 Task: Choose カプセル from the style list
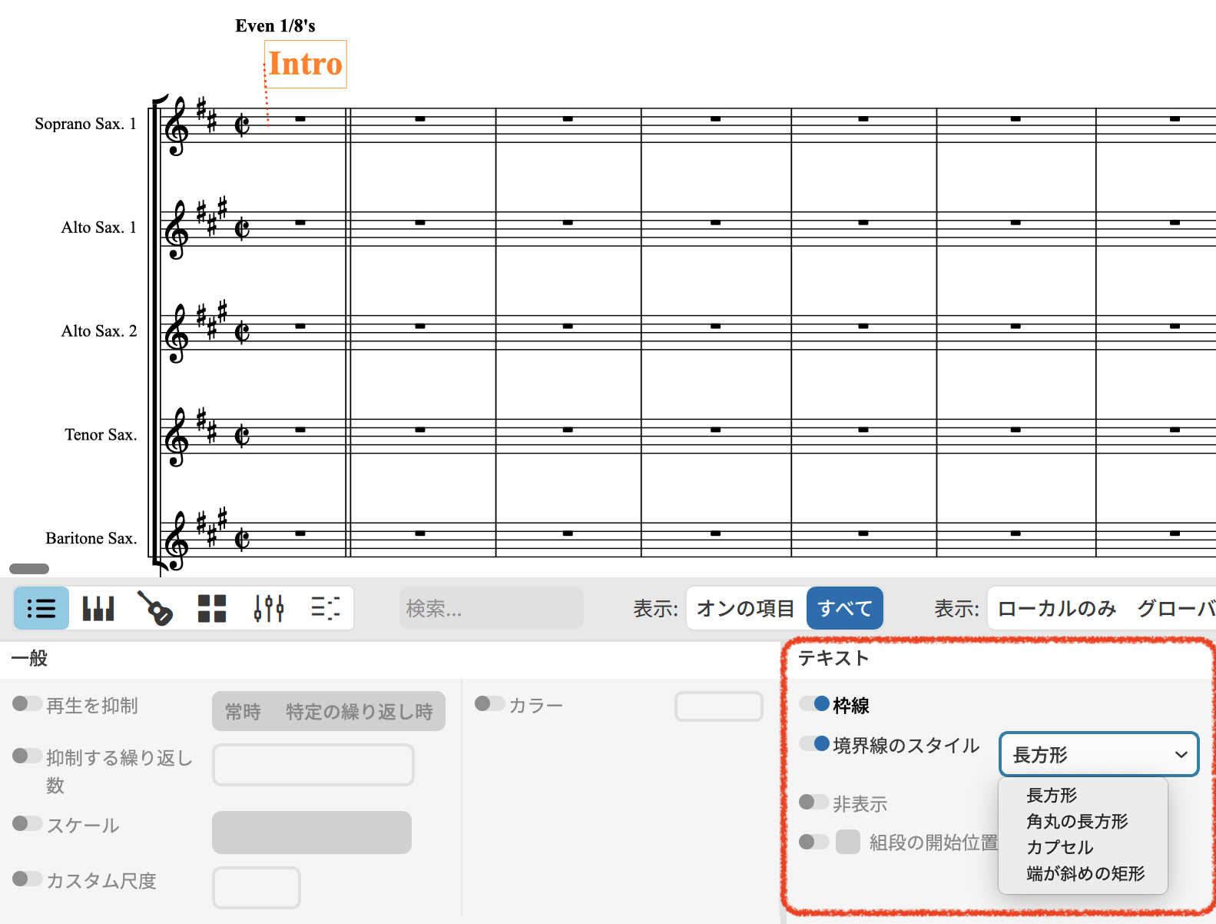[1060, 847]
